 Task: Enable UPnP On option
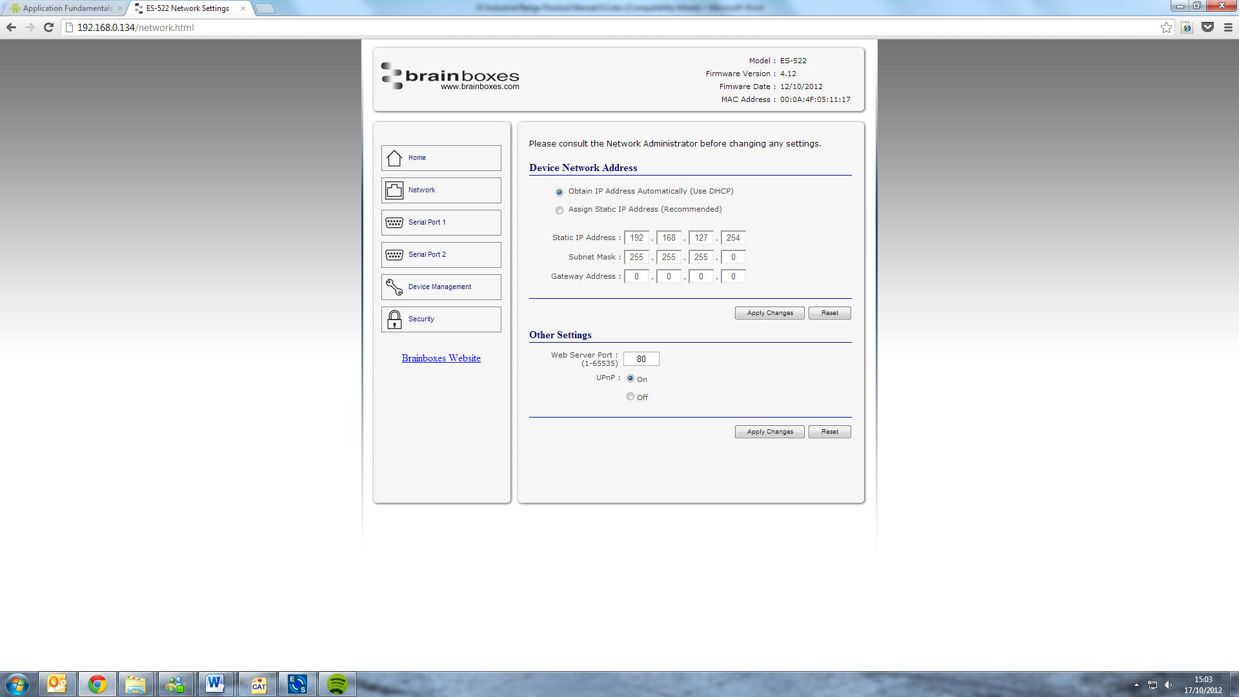tap(630, 379)
